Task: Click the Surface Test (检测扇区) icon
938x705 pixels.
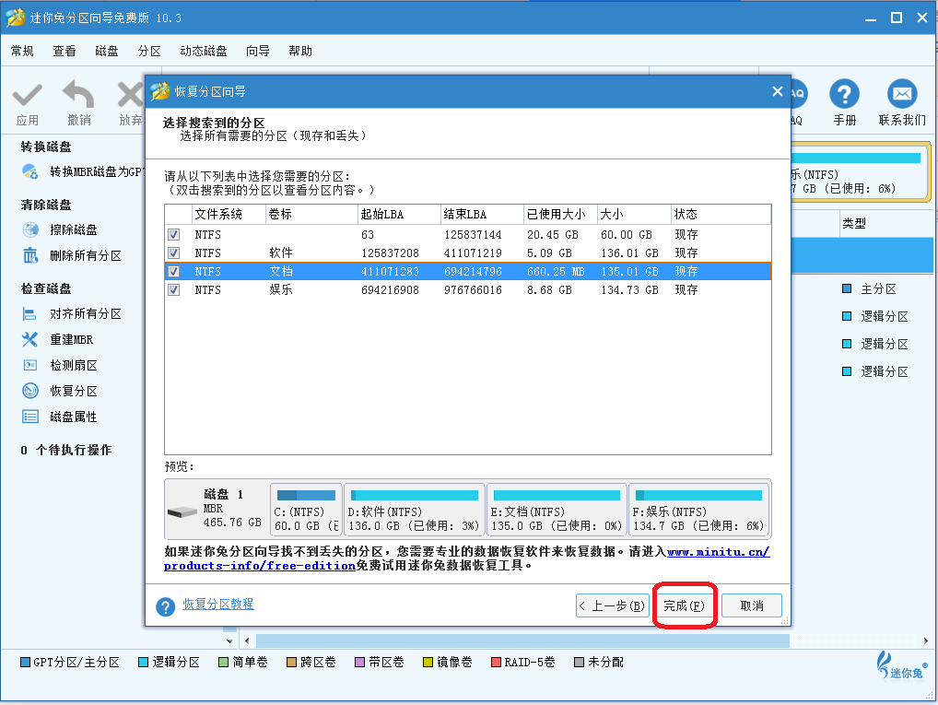Action: (x=29, y=365)
